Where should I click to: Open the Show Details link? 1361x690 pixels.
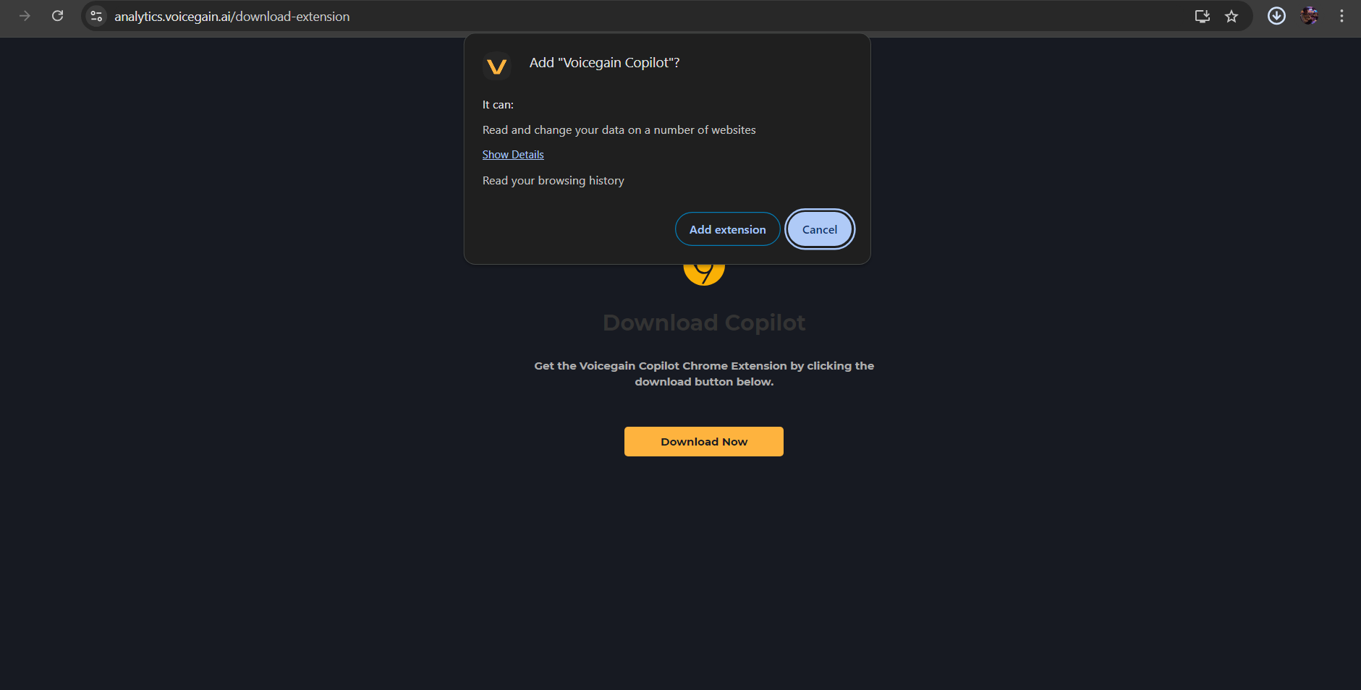(x=513, y=155)
